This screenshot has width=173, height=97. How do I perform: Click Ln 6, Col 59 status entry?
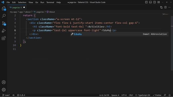pyautogui.click(x=104, y=95)
